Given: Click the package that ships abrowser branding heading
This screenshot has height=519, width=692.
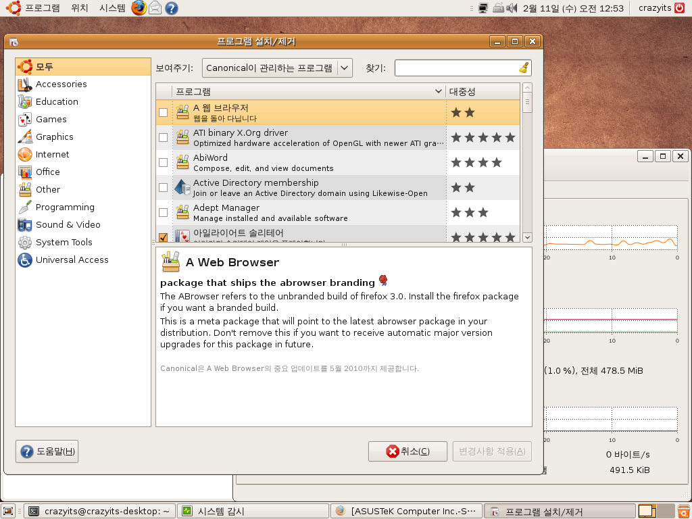Looking at the screenshot, I should click(268, 282).
